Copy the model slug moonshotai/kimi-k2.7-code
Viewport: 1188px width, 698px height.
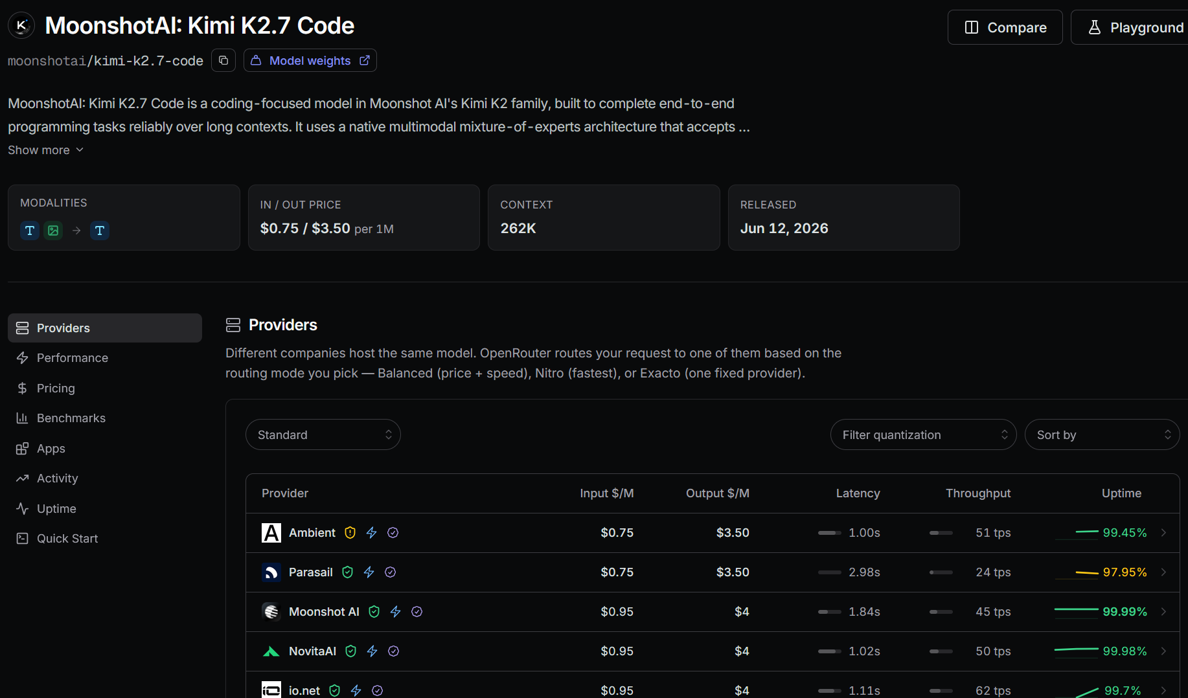223,61
